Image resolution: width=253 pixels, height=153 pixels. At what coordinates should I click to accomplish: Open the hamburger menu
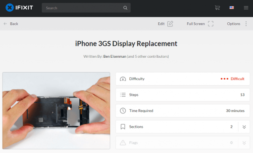tap(246, 8)
